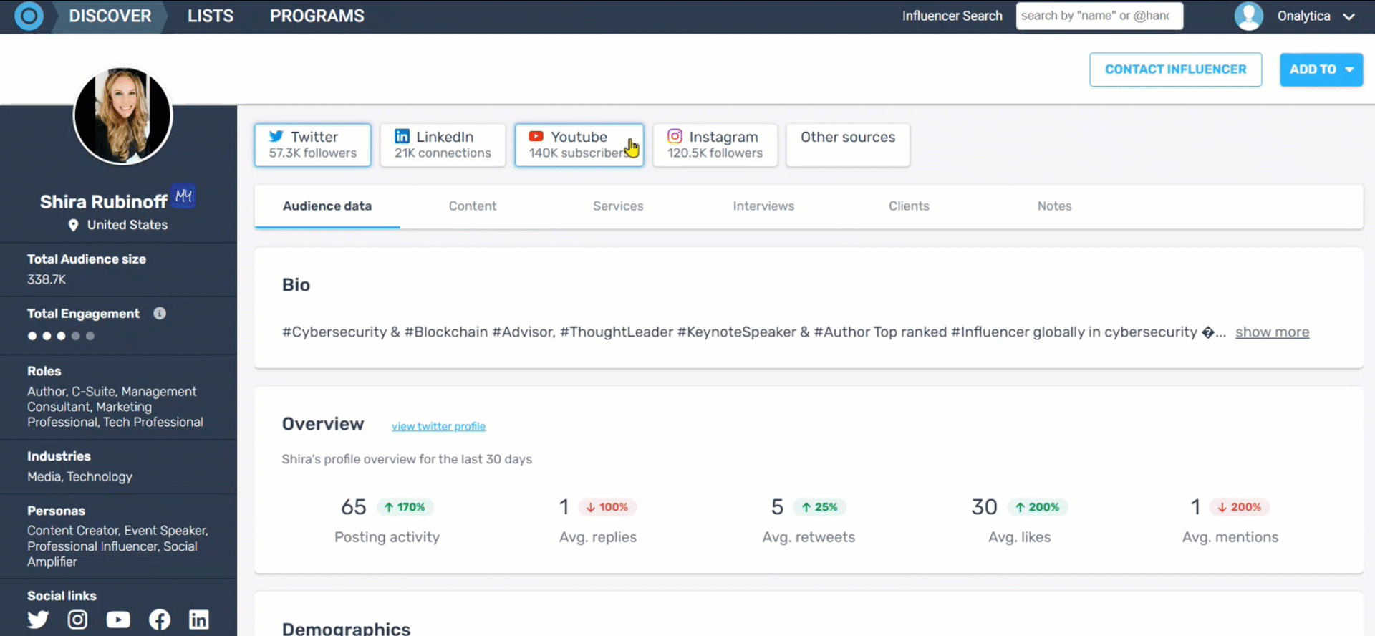Expand the ADD TO dropdown
This screenshot has height=636, width=1375.
1321,69
